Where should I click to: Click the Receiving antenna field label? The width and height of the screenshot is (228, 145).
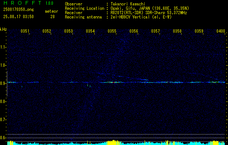click(83, 17)
